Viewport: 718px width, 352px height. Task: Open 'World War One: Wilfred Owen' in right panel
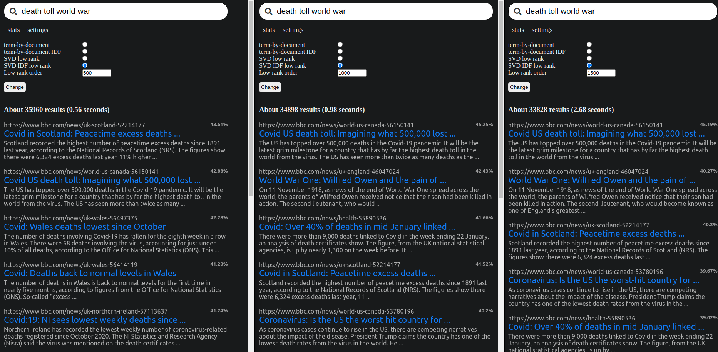click(x=602, y=180)
